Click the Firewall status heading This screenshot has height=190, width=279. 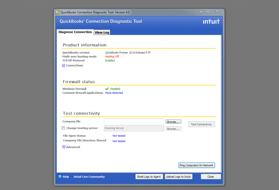pyautogui.click(x=79, y=82)
